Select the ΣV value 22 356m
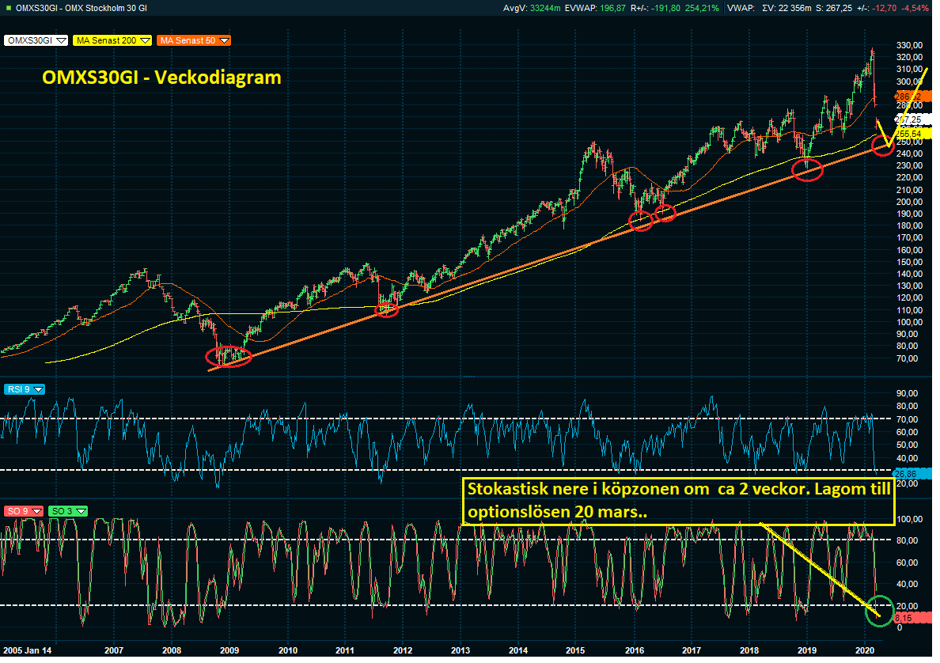 [795, 8]
